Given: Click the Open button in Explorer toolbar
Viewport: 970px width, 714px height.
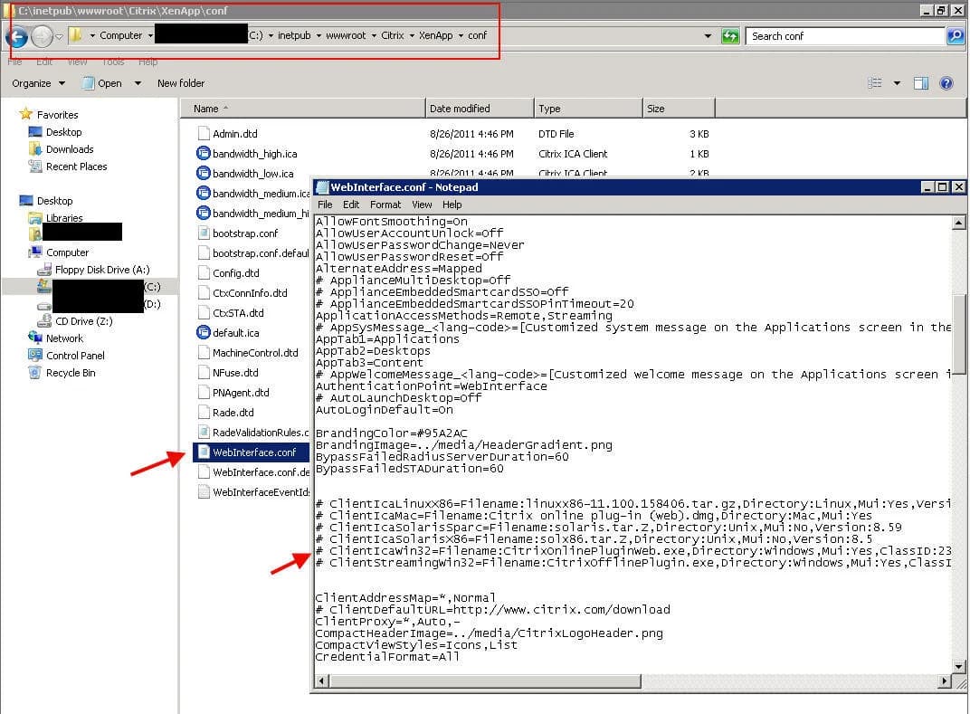Looking at the screenshot, I should click(102, 83).
